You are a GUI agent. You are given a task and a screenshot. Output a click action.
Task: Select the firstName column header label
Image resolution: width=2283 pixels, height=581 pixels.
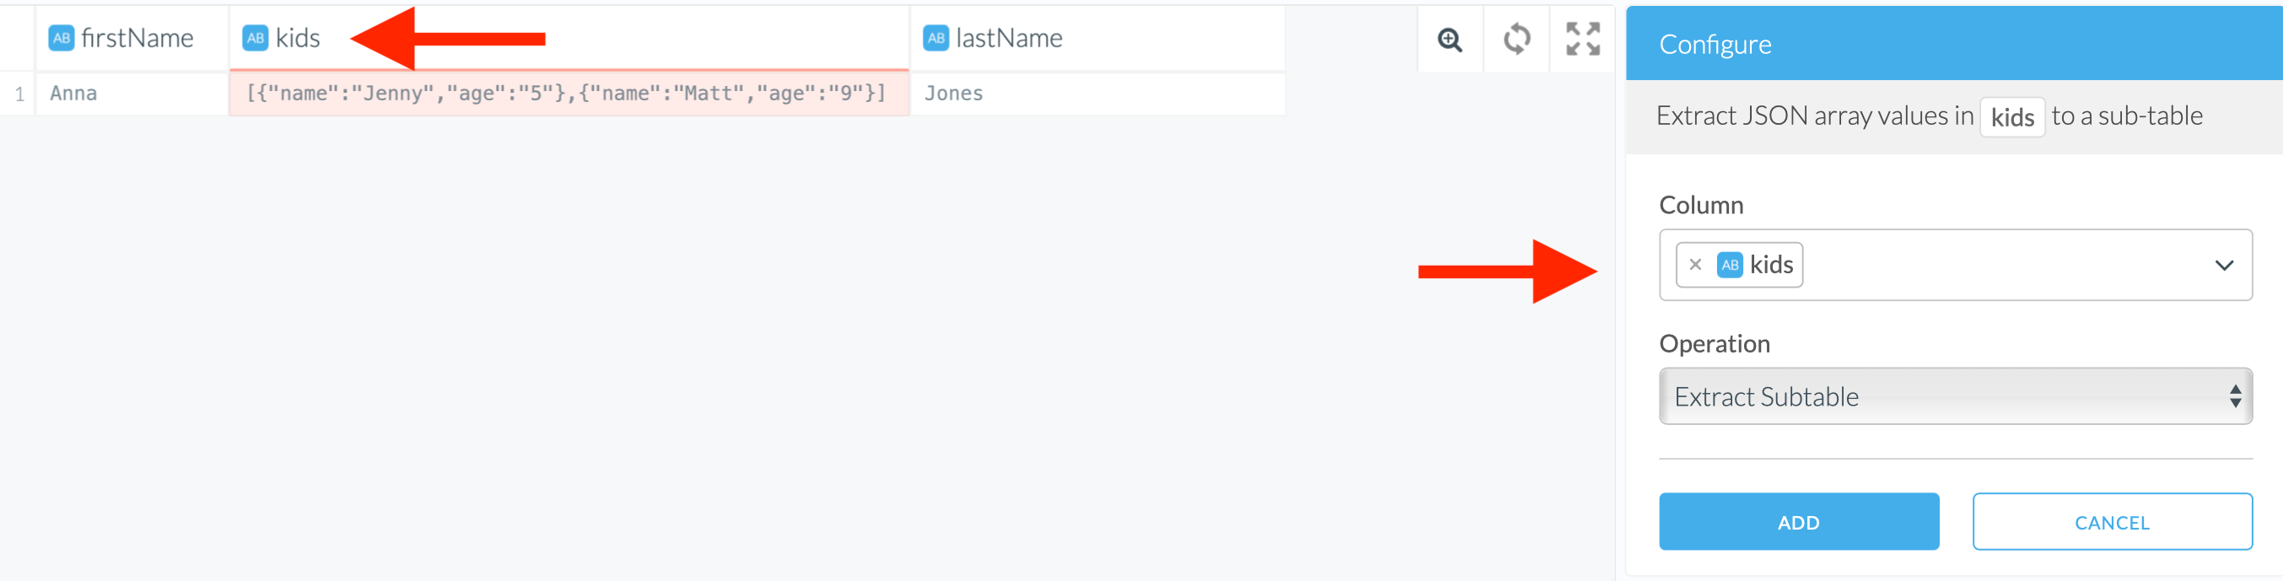tap(137, 38)
